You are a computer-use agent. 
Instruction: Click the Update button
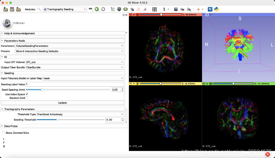(x=62, y=103)
